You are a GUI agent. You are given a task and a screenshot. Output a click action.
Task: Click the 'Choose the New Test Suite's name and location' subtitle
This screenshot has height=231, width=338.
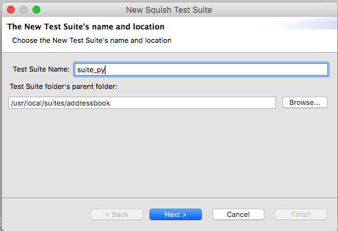[x=92, y=40]
